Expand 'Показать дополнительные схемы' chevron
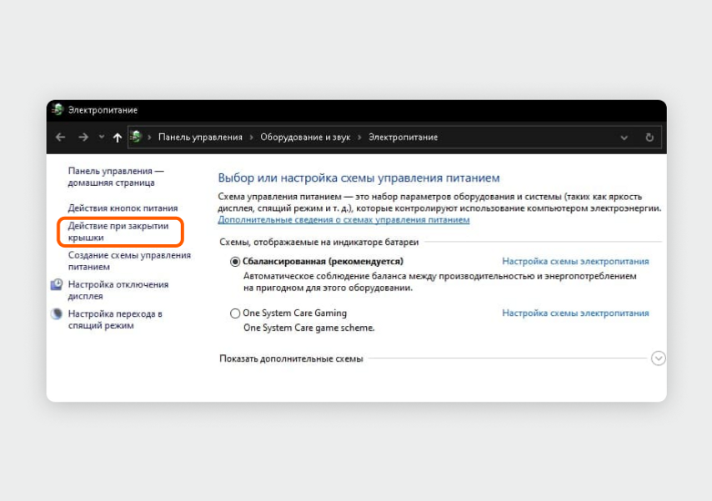The width and height of the screenshot is (712, 501). (x=658, y=358)
